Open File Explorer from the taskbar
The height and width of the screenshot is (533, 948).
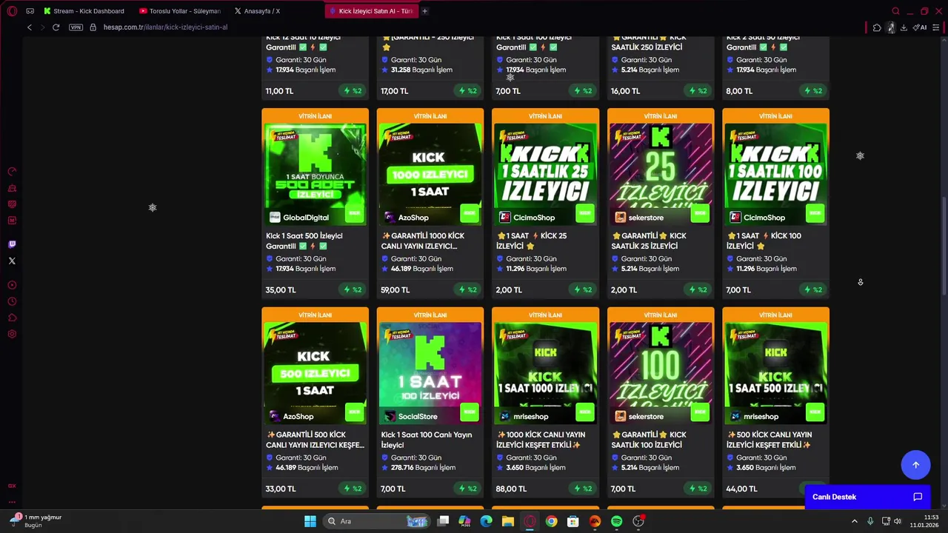pos(508,521)
